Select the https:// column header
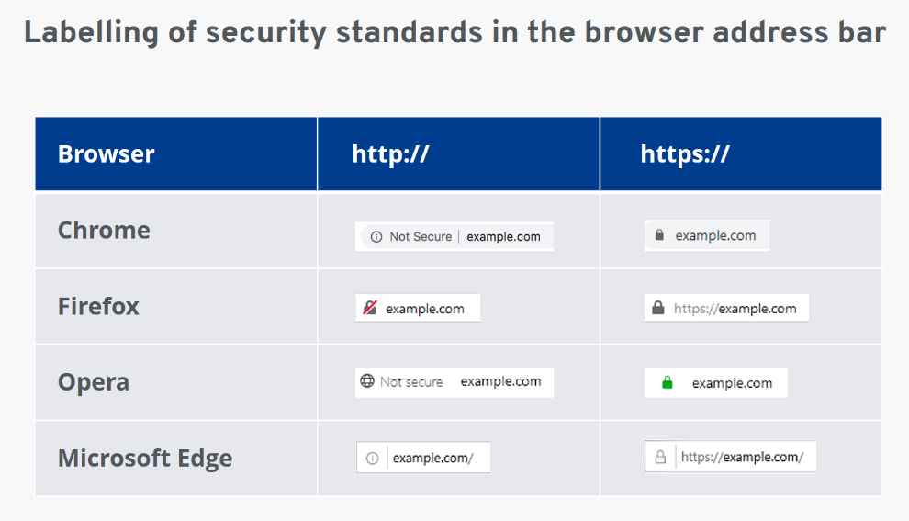This screenshot has height=521, width=909. (685, 153)
